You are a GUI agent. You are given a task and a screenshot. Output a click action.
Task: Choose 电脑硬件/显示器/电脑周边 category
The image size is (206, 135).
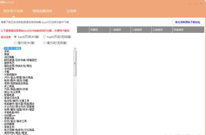point(19,104)
